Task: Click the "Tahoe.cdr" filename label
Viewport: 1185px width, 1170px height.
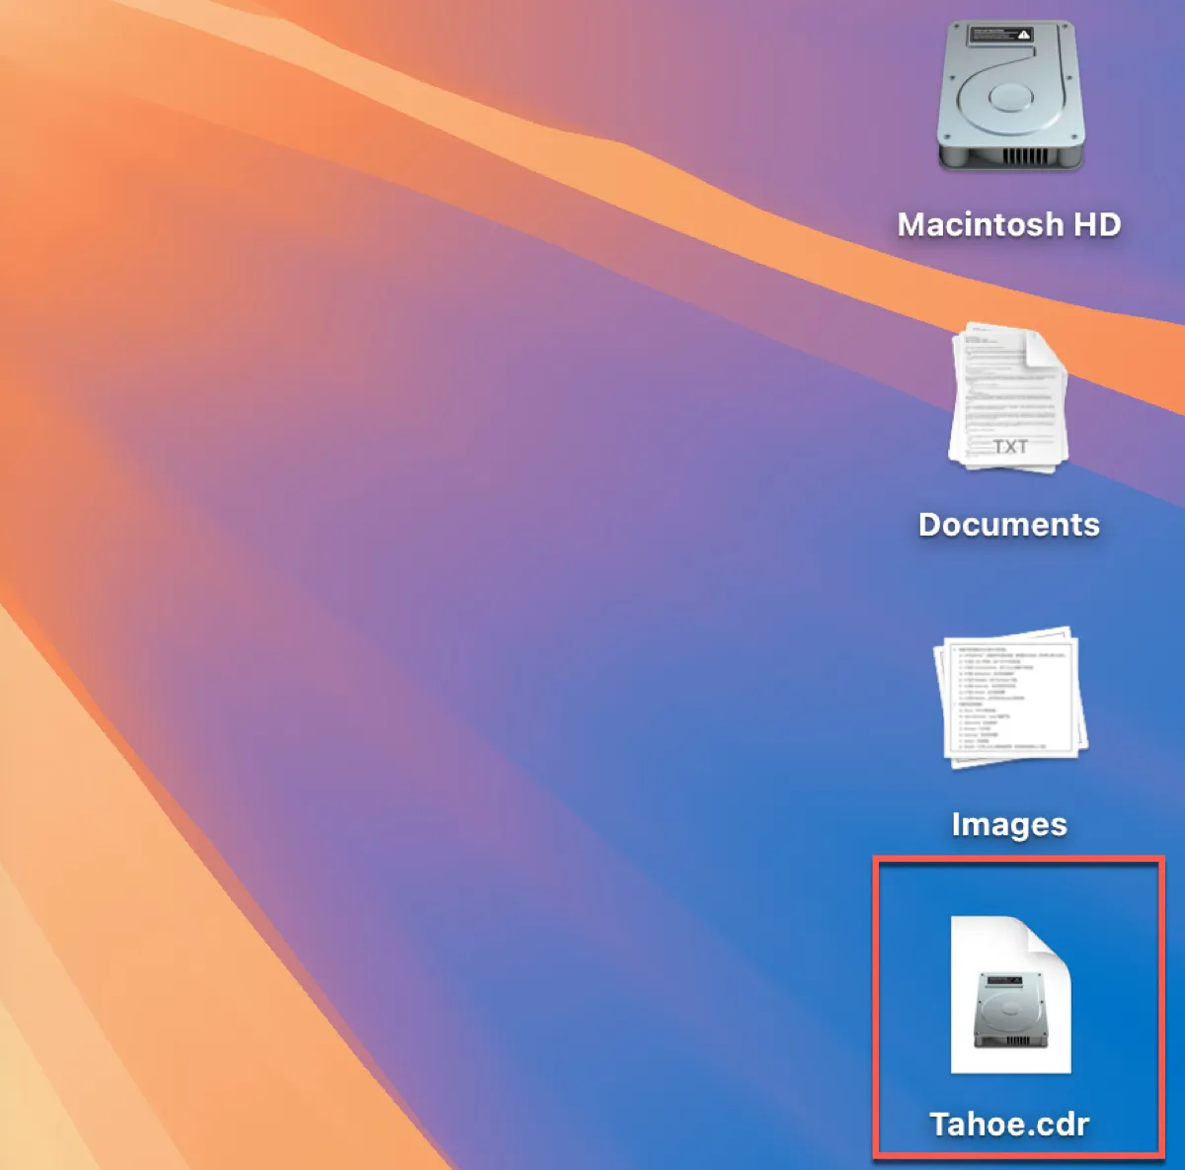Action: pos(1009,1124)
